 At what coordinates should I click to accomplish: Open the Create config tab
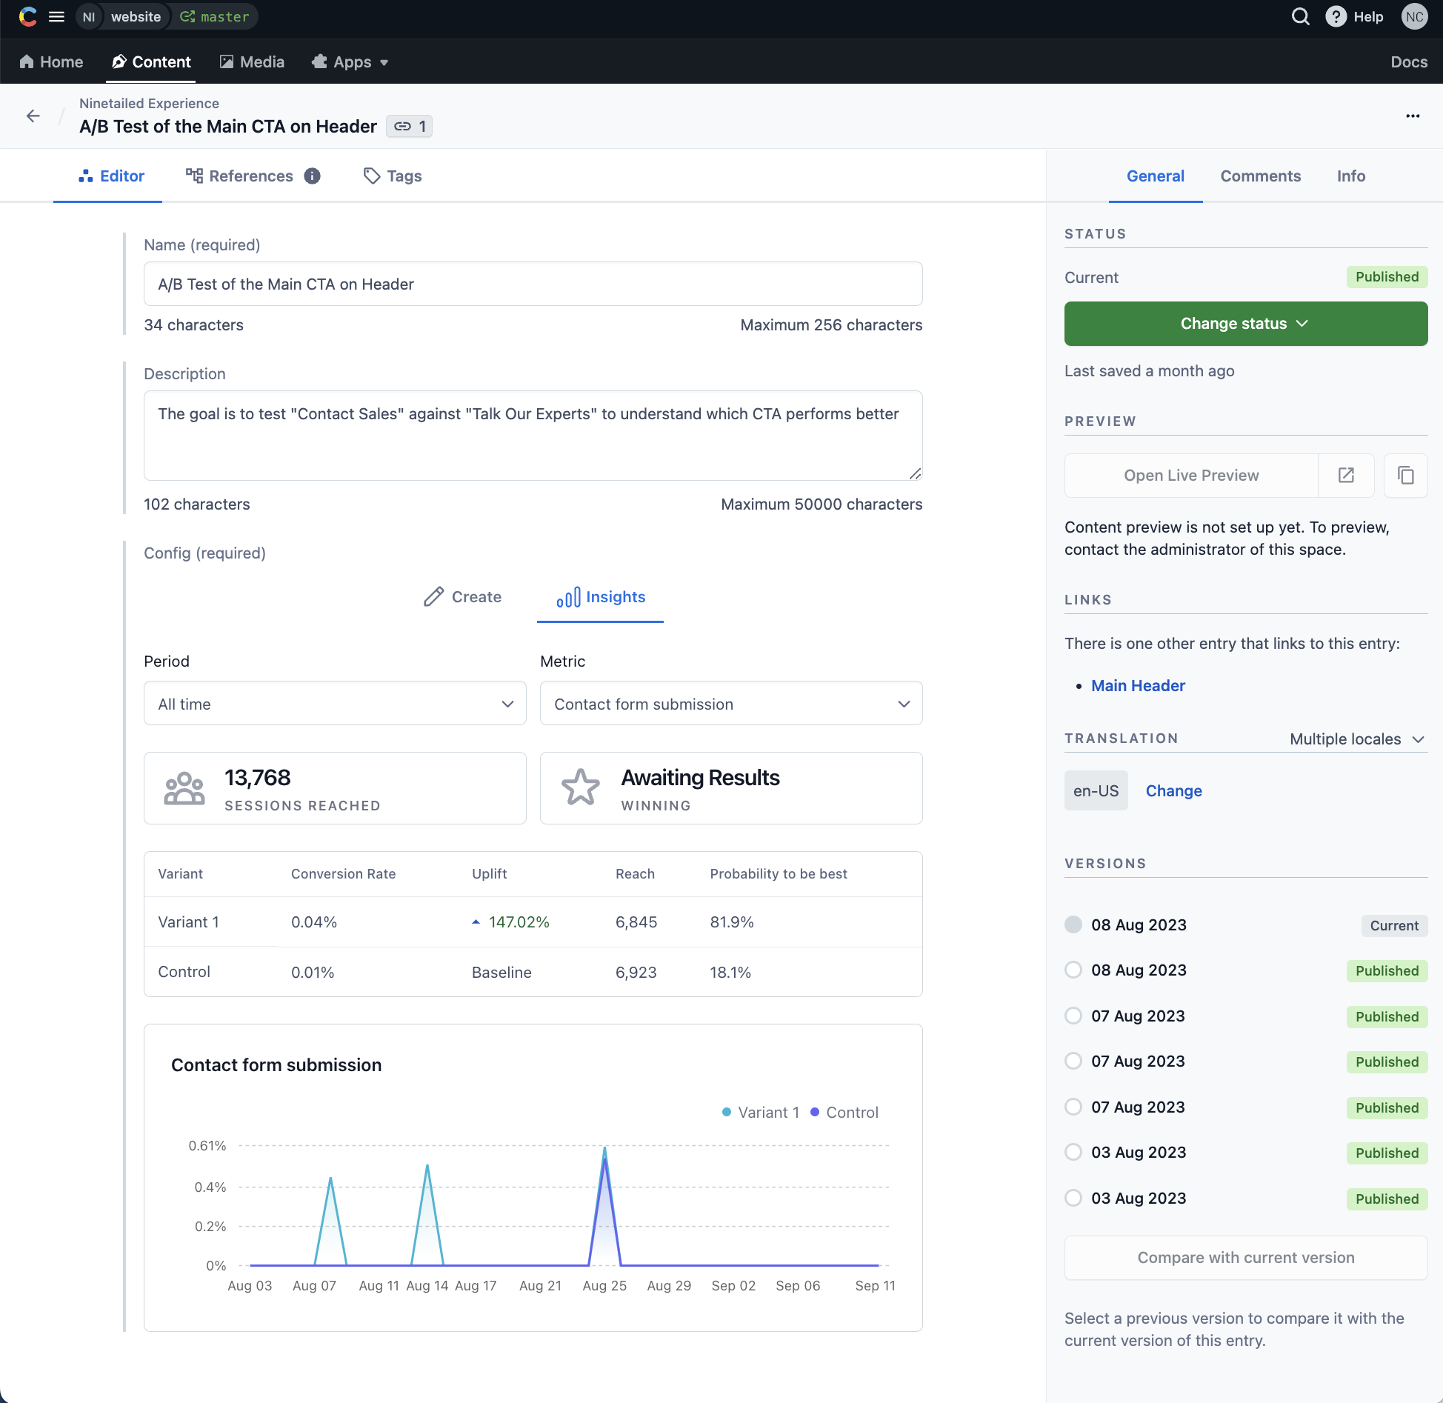[x=462, y=597]
